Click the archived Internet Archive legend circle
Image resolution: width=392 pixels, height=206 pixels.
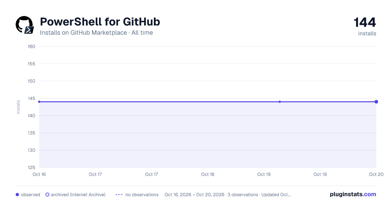click(x=47, y=195)
